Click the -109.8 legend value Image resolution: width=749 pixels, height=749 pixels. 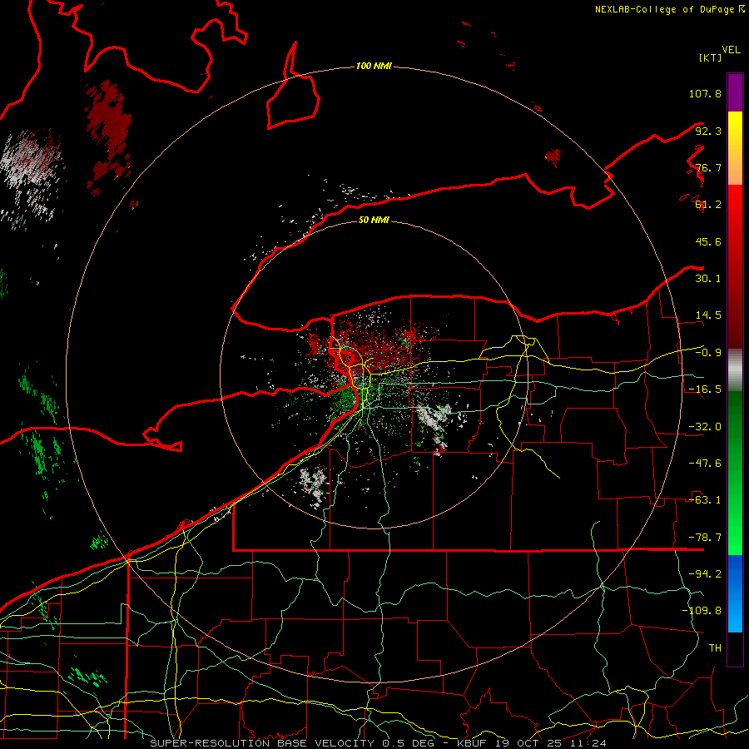coord(702,611)
